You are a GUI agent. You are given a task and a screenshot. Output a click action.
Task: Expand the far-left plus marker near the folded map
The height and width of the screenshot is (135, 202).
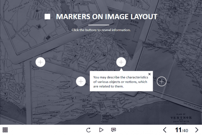[40, 62]
